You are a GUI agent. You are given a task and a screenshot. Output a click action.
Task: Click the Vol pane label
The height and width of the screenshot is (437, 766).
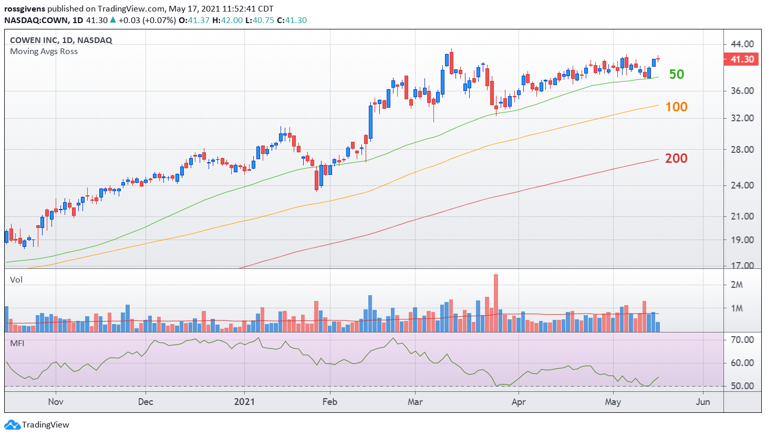point(16,279)
